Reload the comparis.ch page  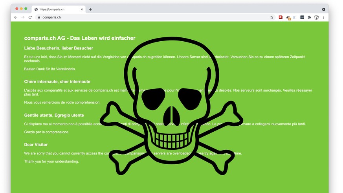click(x=30, y=17)
